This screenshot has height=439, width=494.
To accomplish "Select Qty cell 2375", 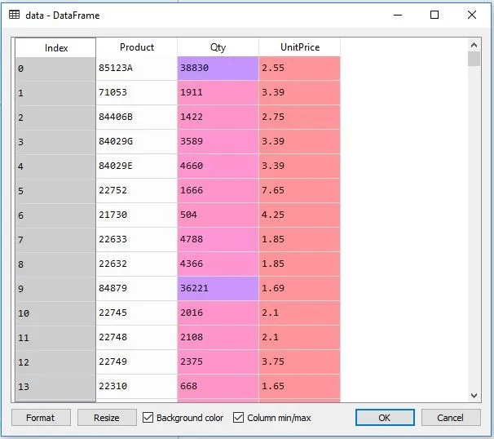I will point(218,361).
